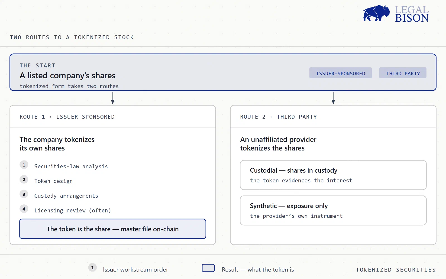
Task: Click "Securities-law analysis" text
Action: (x=71, y=166)
